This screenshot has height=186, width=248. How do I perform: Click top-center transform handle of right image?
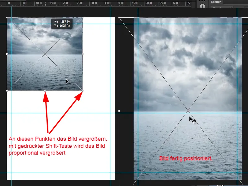point(188,17)
